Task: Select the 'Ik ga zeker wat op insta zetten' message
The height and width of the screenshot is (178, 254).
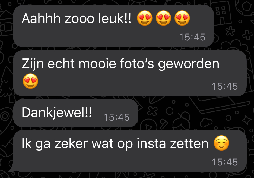Action: pos(130,151)
